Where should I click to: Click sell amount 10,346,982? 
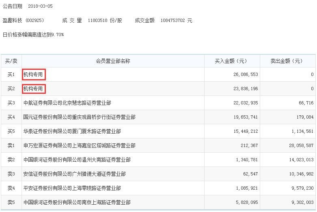pos(301,174)
